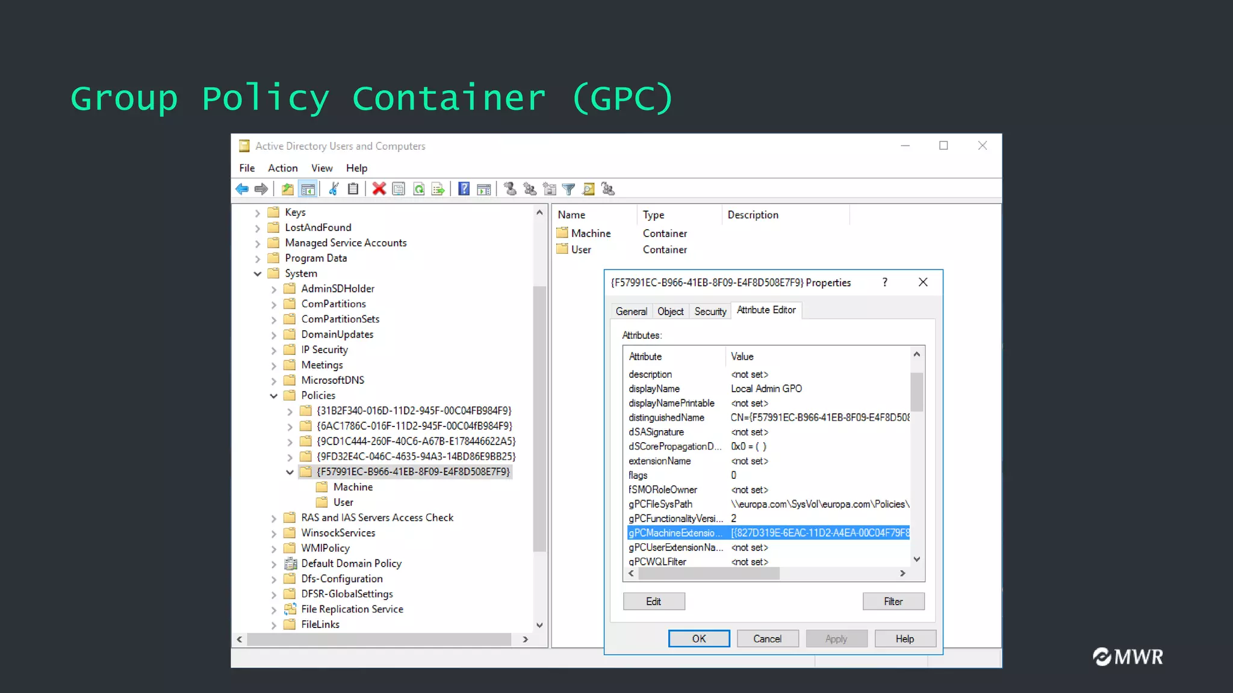Screen dimensions: 1233x693
Task: Switch to the General tab
Action: [x=632, y=312]
